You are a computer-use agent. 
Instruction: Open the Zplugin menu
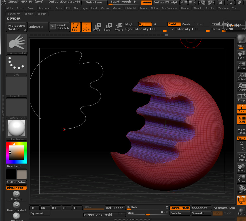(29, 14)
